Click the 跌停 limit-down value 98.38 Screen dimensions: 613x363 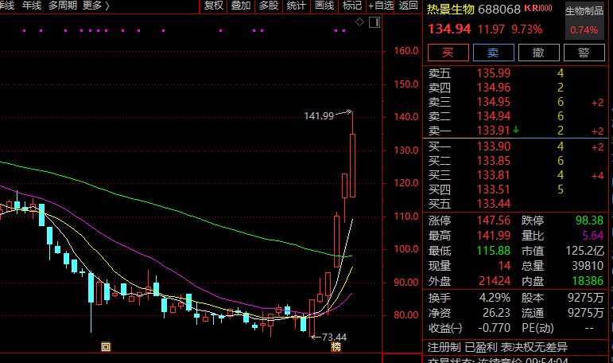tap(589, 221)
